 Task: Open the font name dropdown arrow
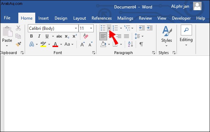[76, 28]
